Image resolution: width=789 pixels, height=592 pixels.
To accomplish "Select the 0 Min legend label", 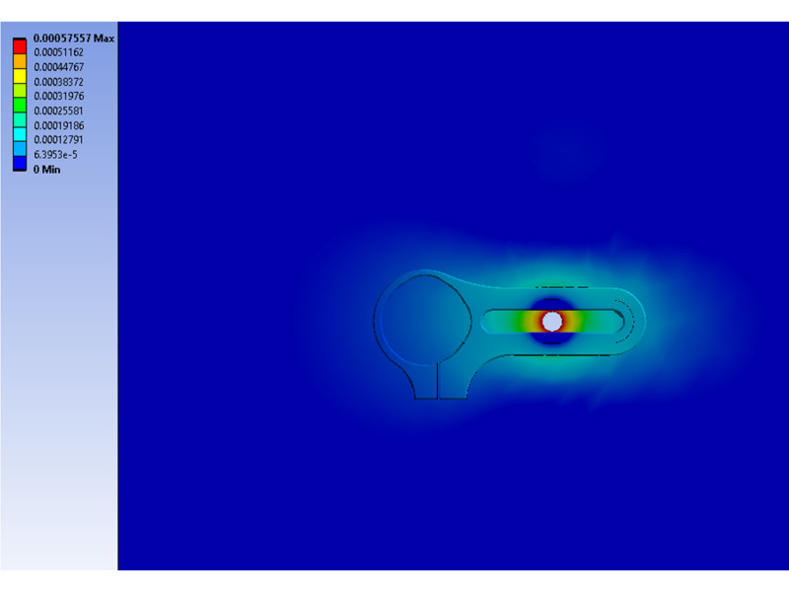I will [47, 170].
